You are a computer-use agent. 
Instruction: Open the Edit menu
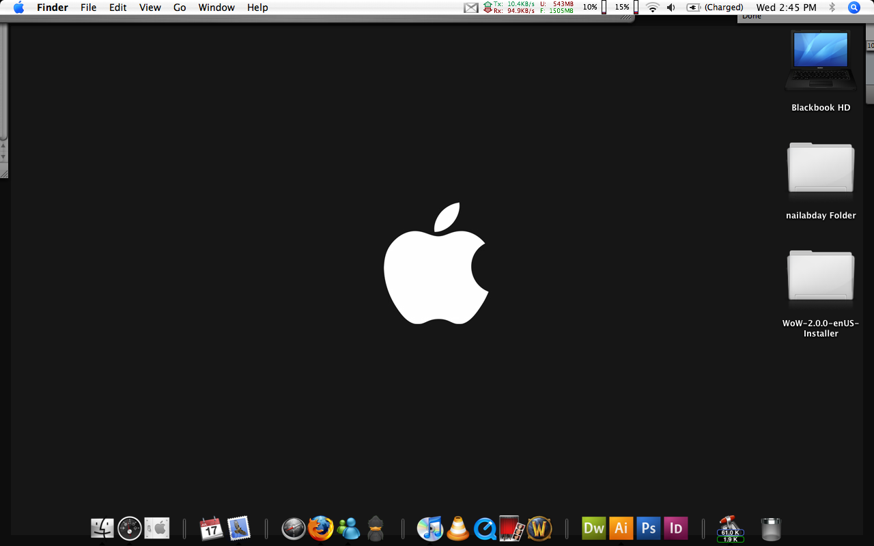(x=118, y=8)
